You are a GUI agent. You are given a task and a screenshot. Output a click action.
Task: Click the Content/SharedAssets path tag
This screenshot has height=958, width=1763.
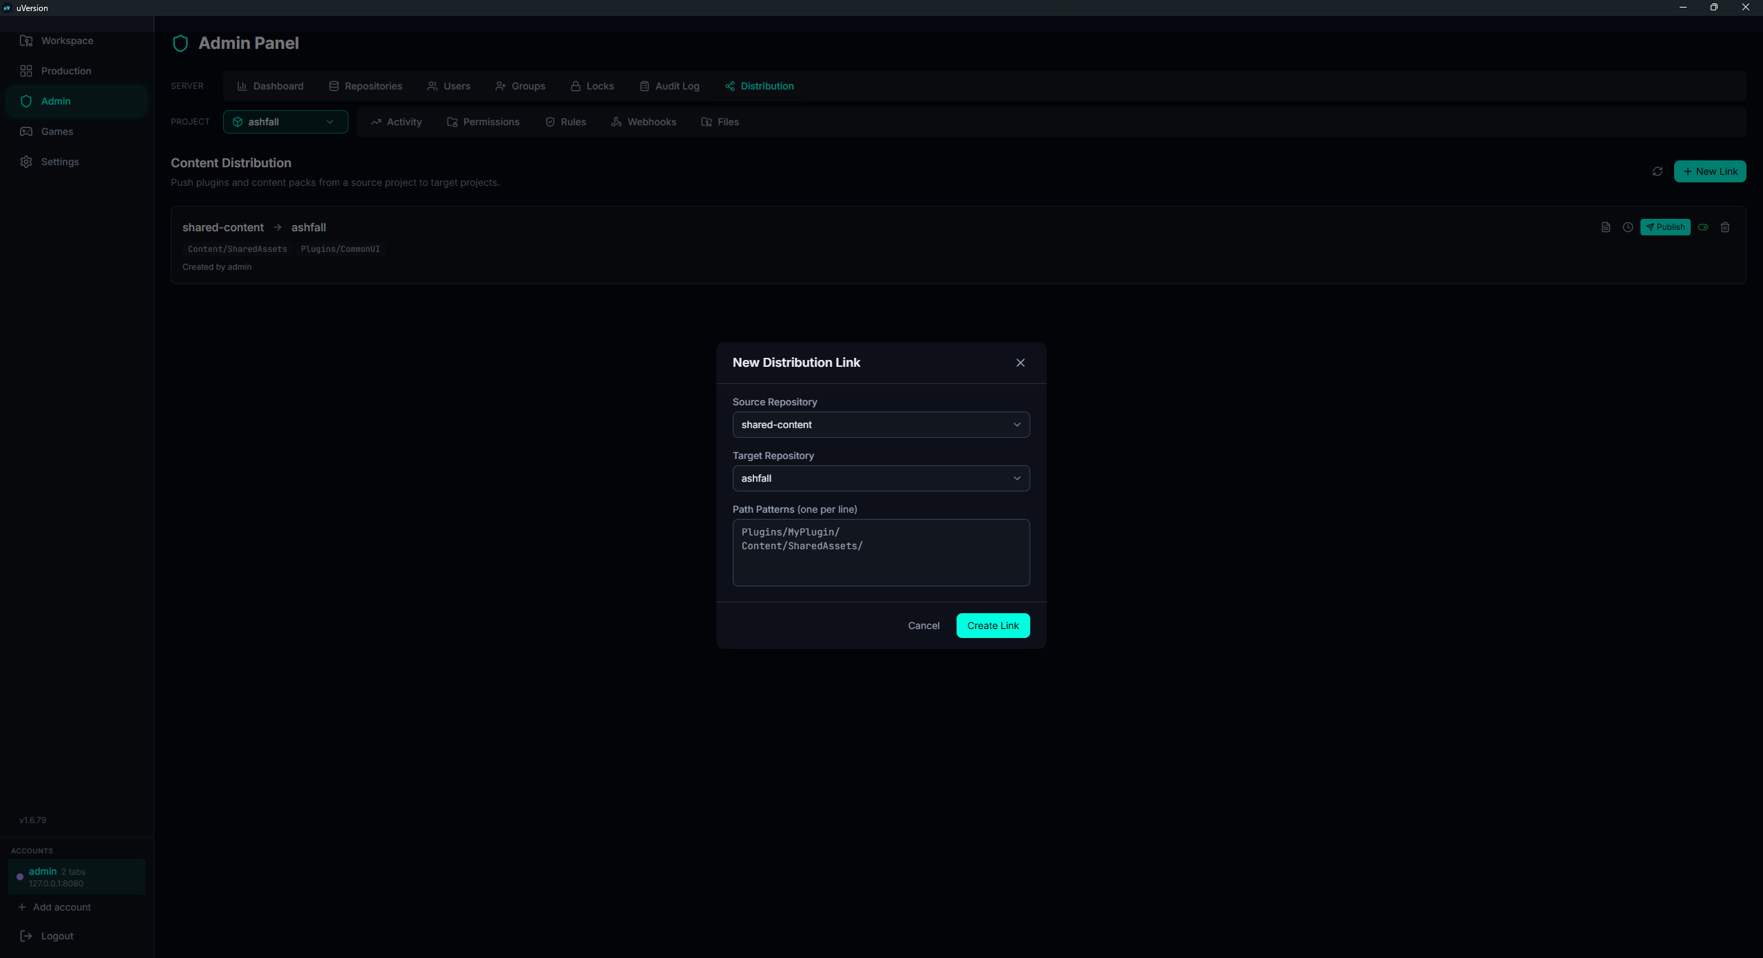(x=238, y=249)
